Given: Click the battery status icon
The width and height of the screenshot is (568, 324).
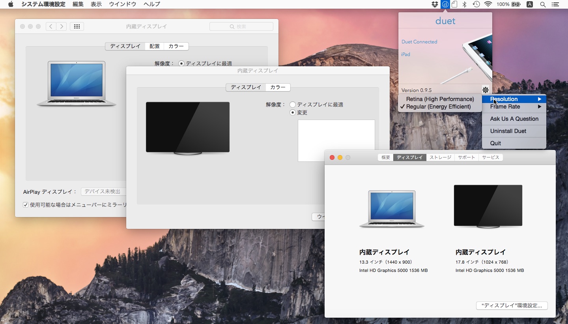Looking at the screenshot, I should [x=516, y=4].
